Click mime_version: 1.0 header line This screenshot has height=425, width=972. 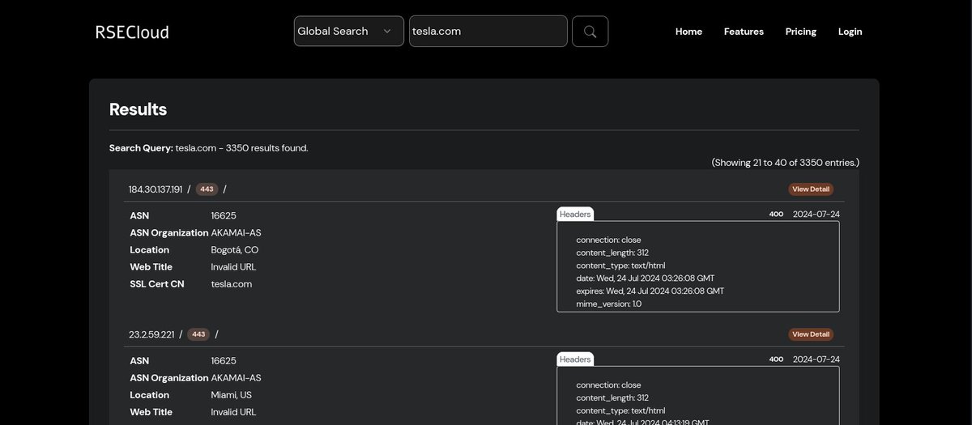[608, 304]
